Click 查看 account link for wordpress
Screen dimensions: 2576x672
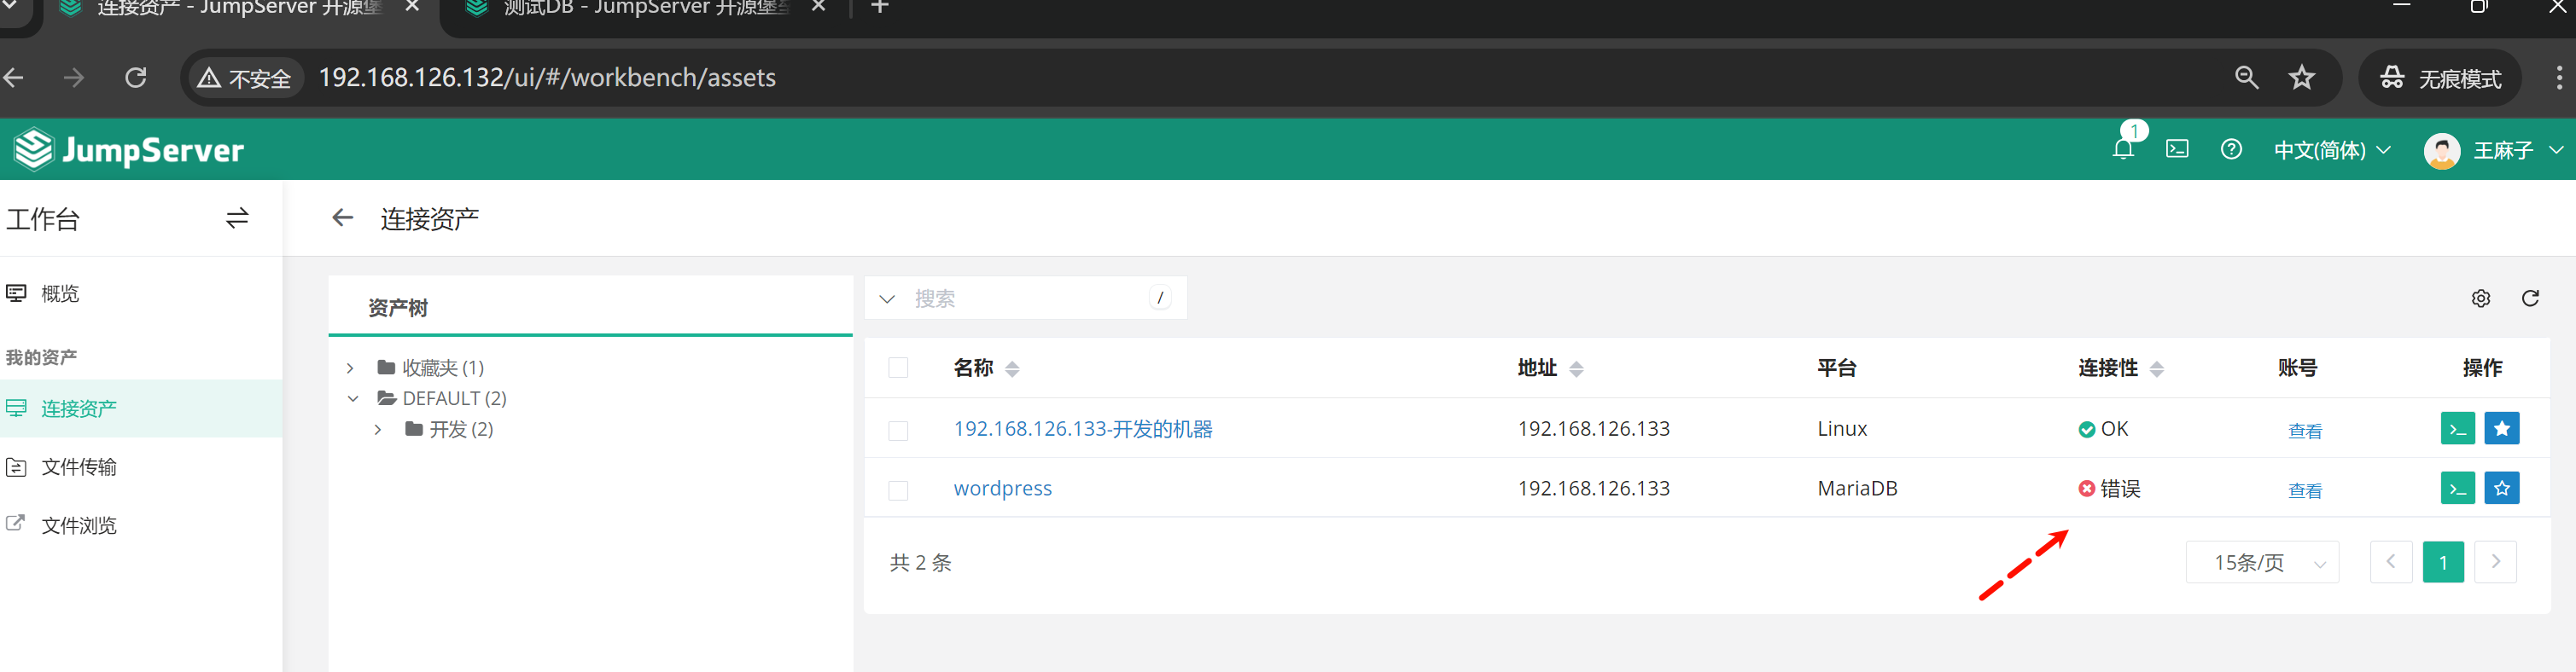(2304, 490)
